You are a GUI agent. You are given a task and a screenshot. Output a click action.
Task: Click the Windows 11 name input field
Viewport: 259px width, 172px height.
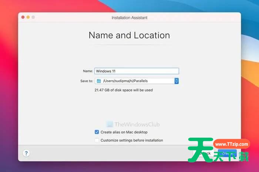click(x=137, y=71)
